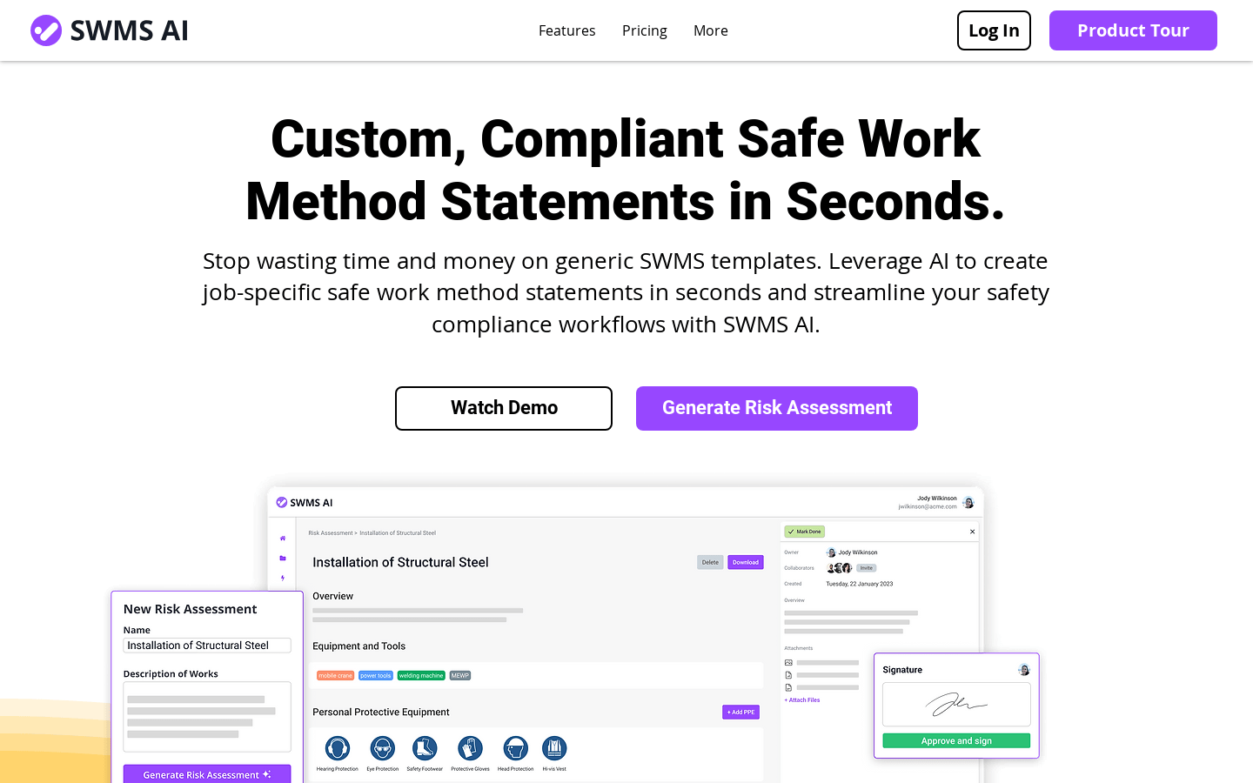Click the purple Download button
Screen dimensions: 1253x783
746,562
